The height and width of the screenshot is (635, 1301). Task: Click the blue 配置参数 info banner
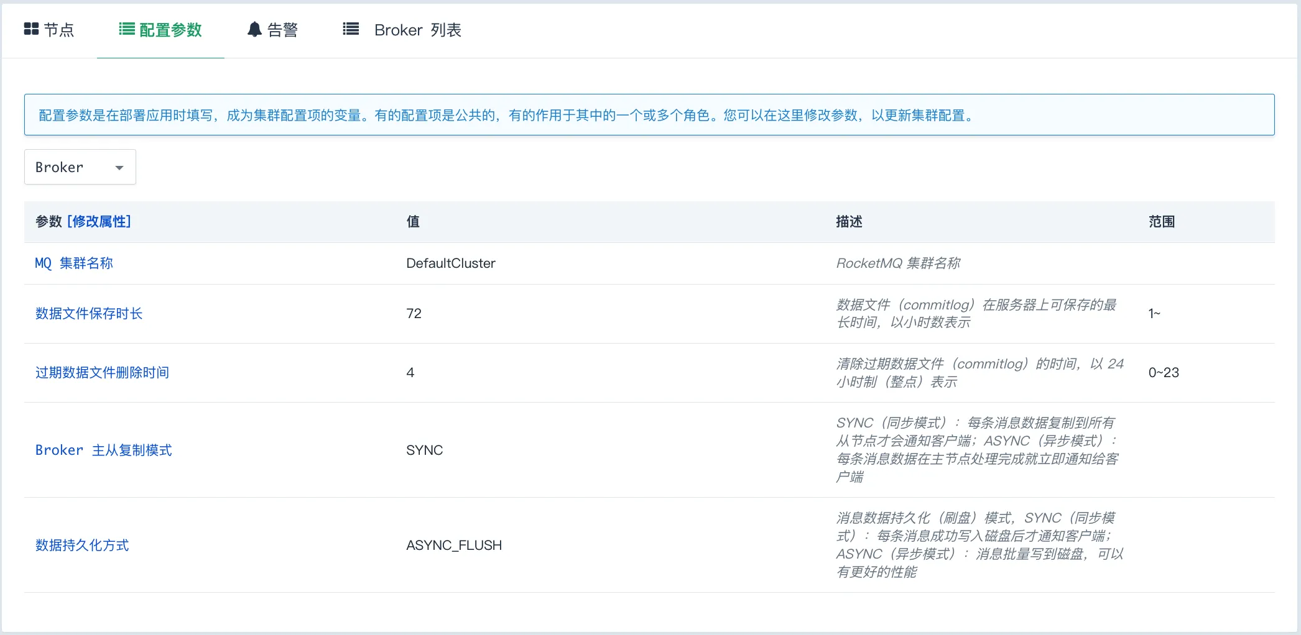pyautogui.click(x=649, y=115)
